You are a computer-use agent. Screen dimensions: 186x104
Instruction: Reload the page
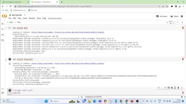[x=10, y=6]
